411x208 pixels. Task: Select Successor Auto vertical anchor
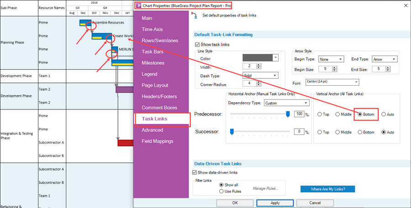[384, 132]
